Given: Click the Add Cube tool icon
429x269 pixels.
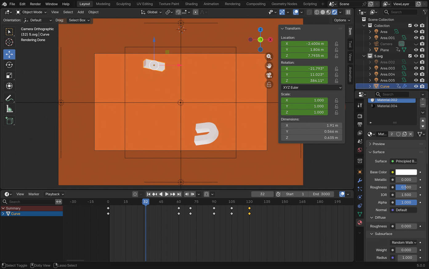Looking at the screenshot, I should click(x=9, y=121).
